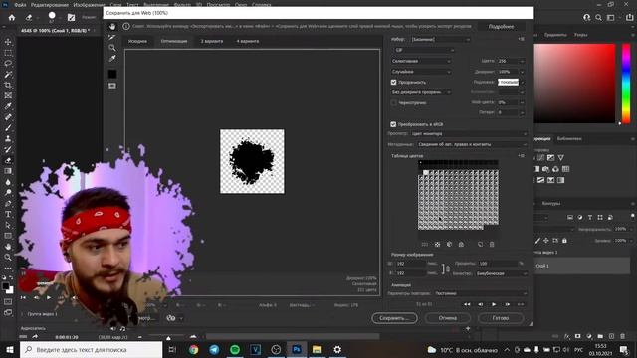The image size is (637, 358).
Task: Click the image width input field
Action: click(x=410, y=264)
